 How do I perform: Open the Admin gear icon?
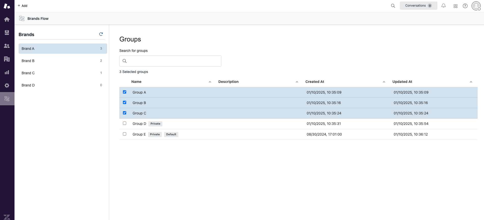click(7, 85)
